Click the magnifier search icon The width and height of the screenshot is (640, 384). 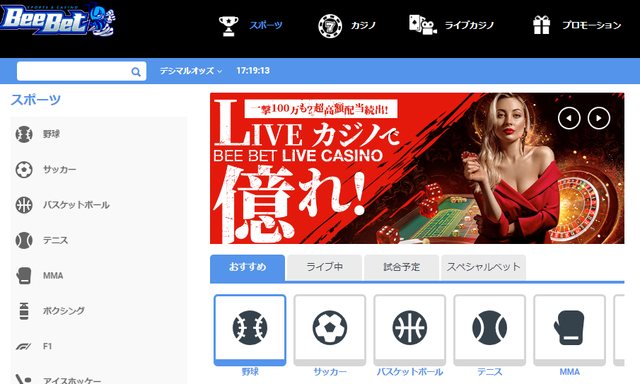tap(136, 72)
